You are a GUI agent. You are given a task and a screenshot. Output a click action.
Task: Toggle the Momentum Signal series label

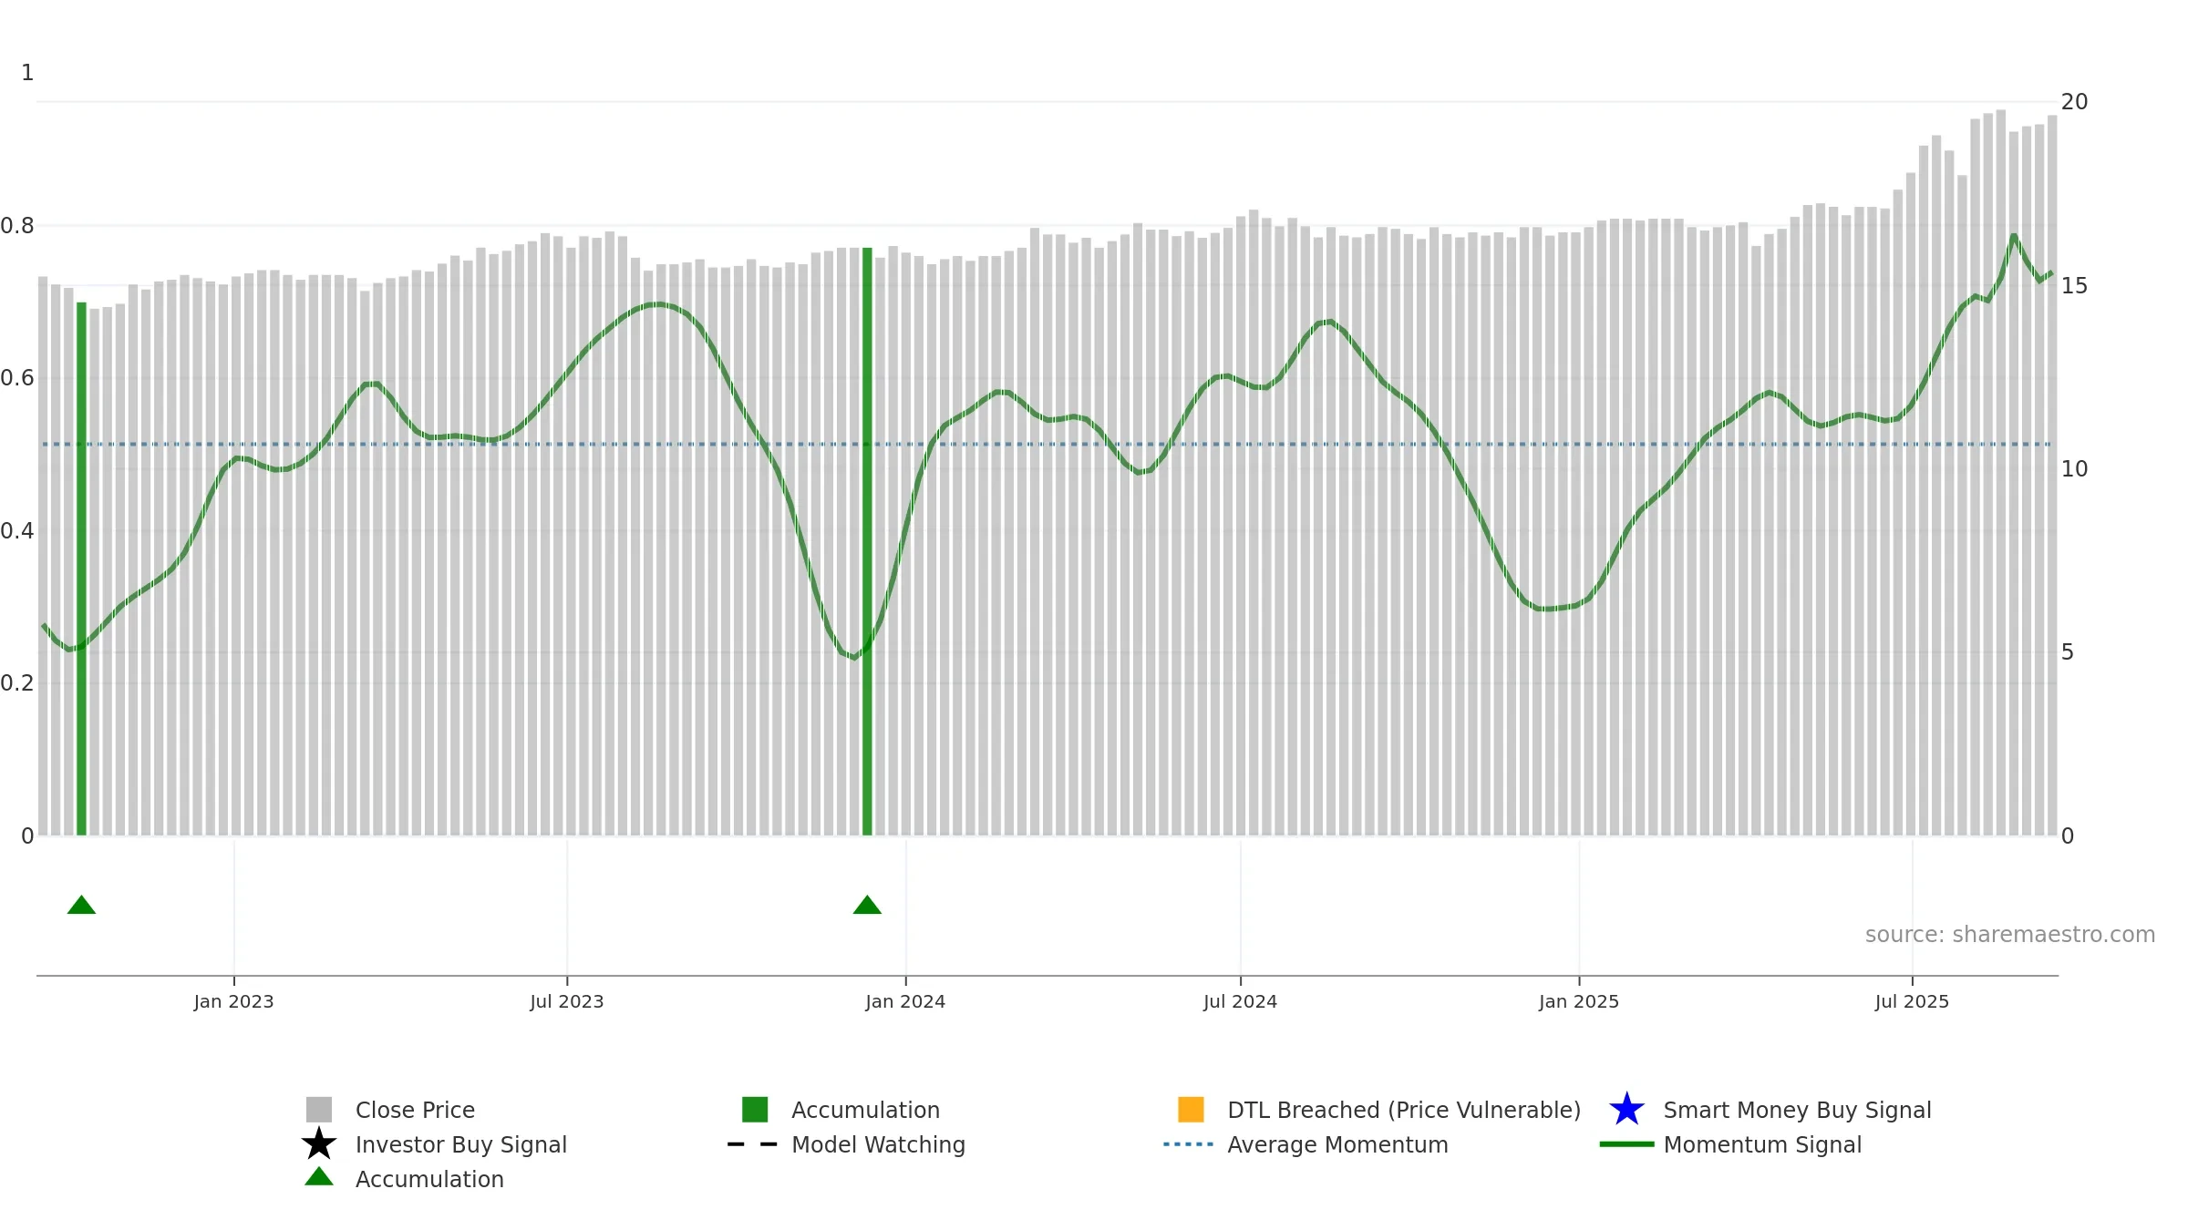coord(1762,1144)
